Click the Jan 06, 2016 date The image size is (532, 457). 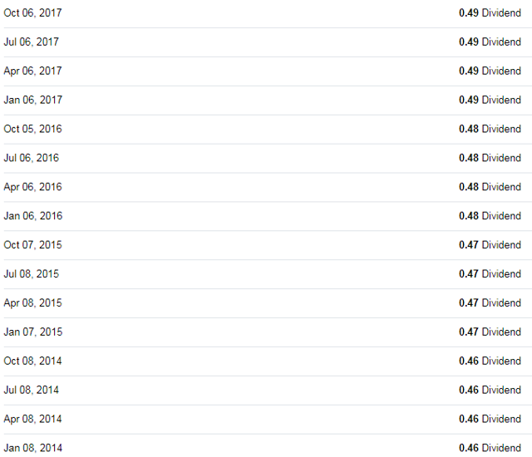click(33, 216)
